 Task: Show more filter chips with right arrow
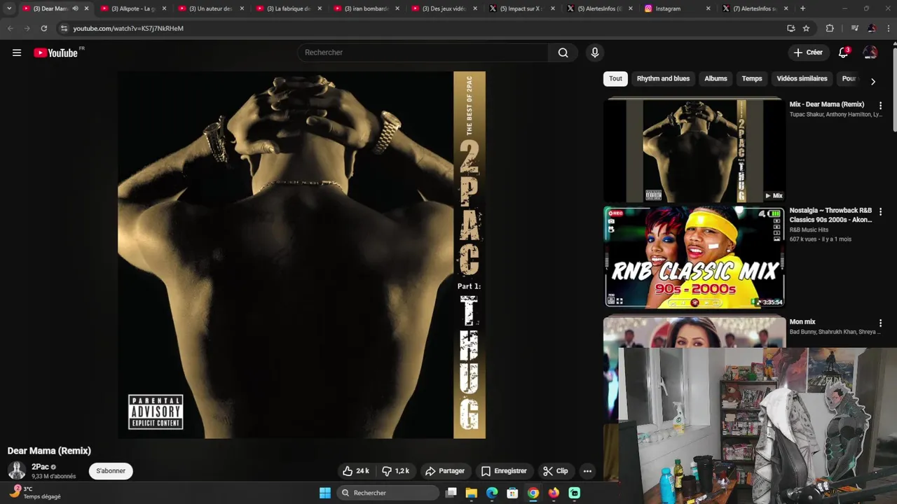click(x=872, y=81)
